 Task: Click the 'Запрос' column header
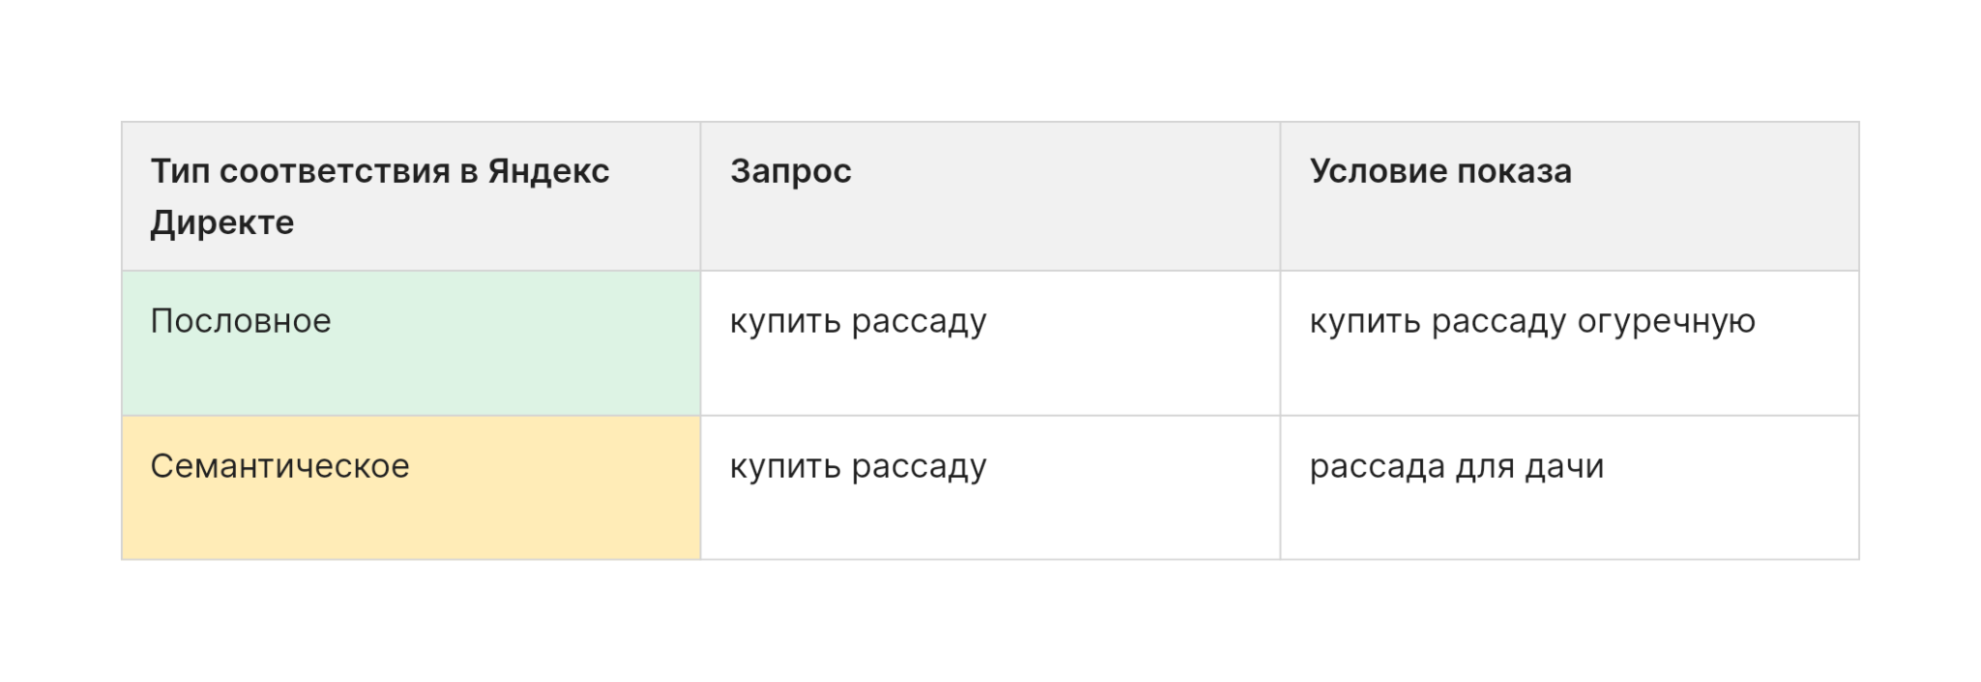(x=990, y=196)
